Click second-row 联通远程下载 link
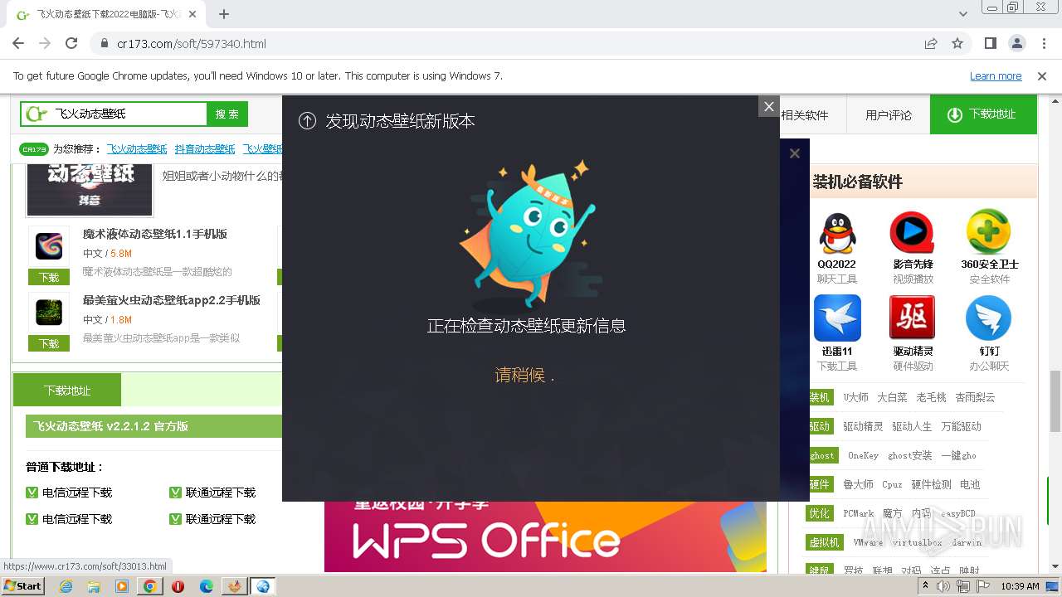The image size is (1062, 597). [x=221, y=519]
